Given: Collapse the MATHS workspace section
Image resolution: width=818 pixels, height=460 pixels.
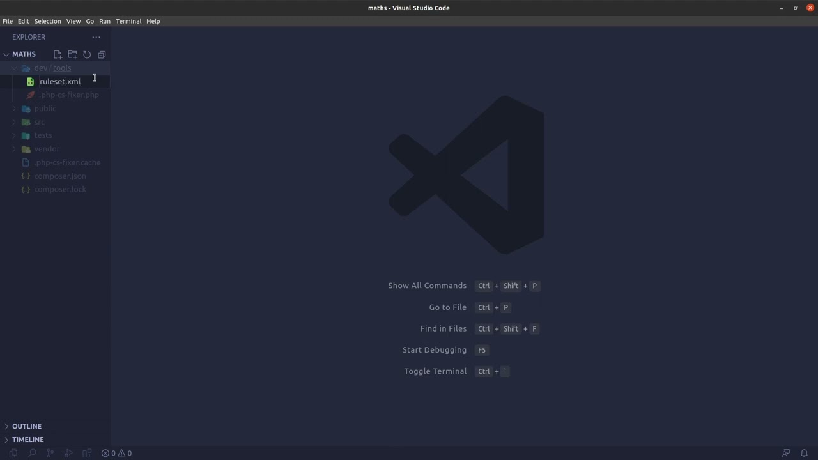Looking at the screenshot, I should click(x=6, y=54).
